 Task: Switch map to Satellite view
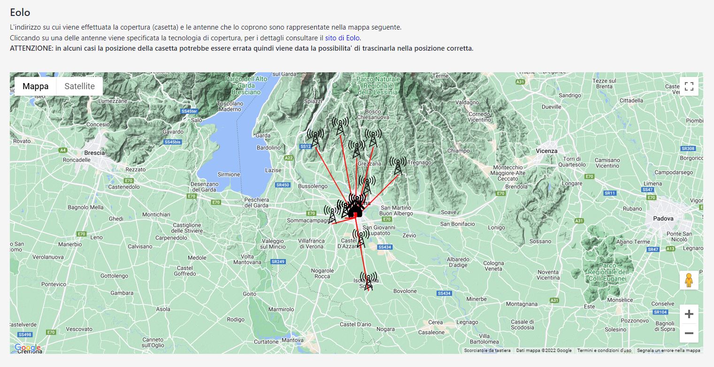(80, 86)
